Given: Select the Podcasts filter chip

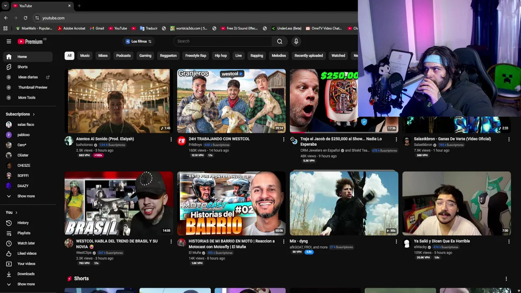Looking at the screenshot, I should (123, 55).
